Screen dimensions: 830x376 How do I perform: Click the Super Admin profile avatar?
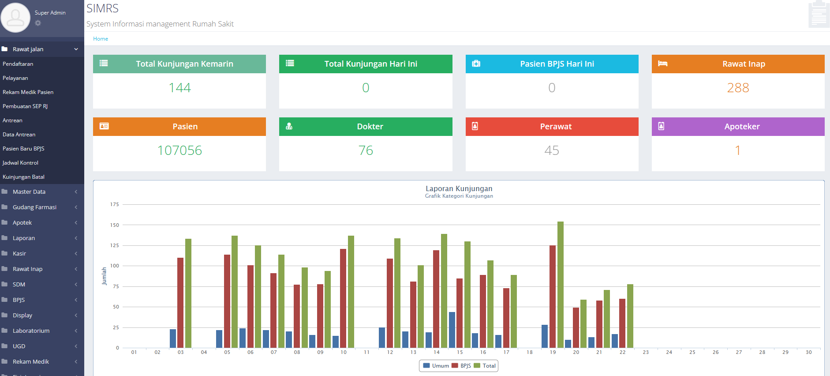16,18
